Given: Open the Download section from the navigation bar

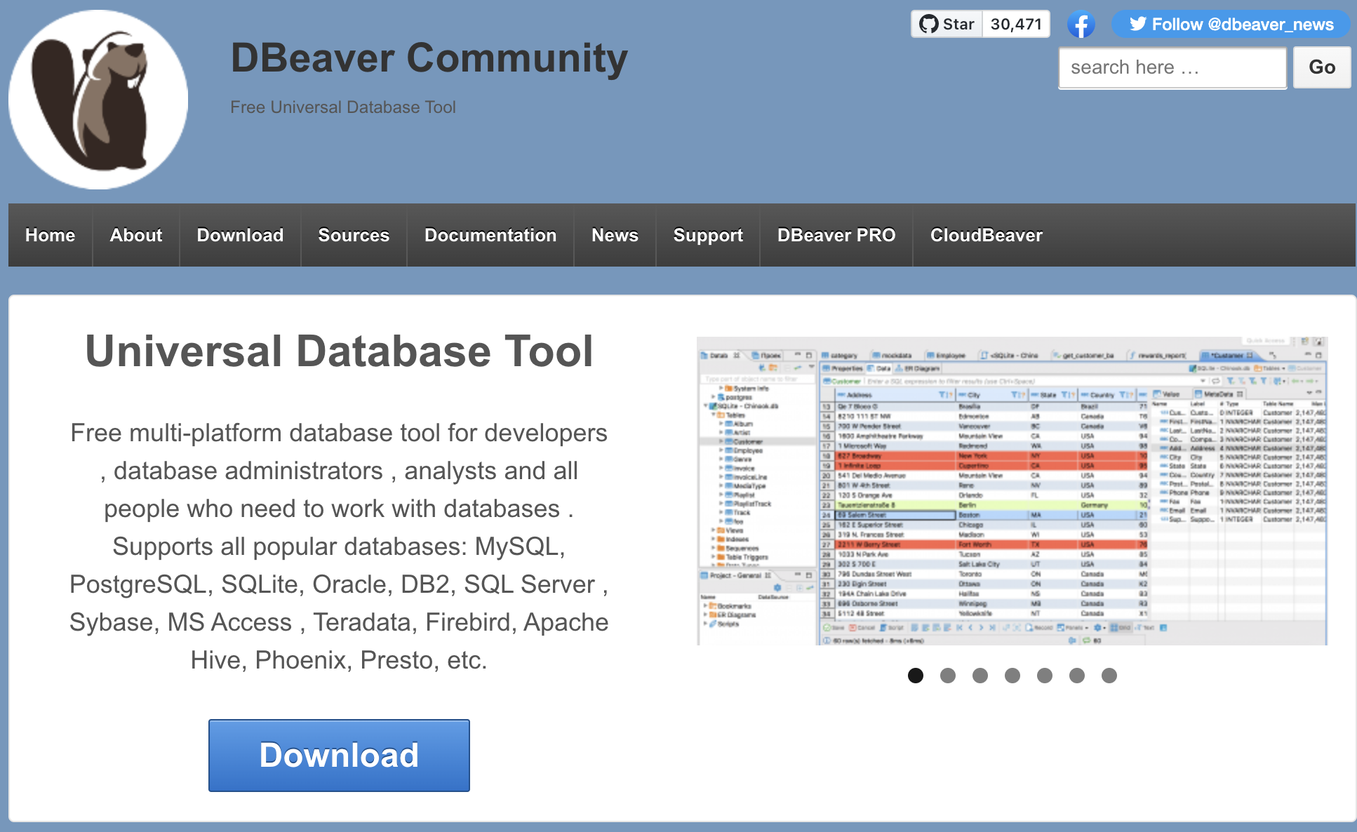Looking at the screenshot, I should pos(239,235).
